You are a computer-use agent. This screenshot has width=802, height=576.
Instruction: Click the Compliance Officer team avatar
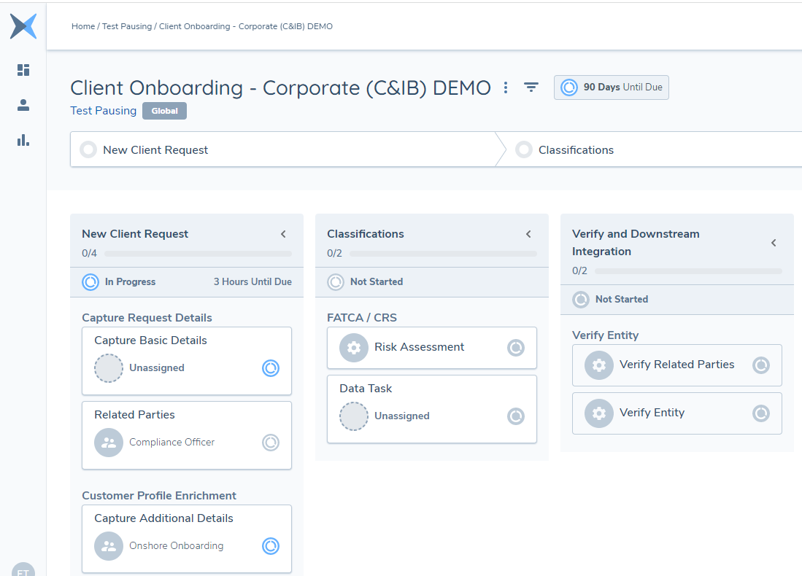click(x=109, y=442)
